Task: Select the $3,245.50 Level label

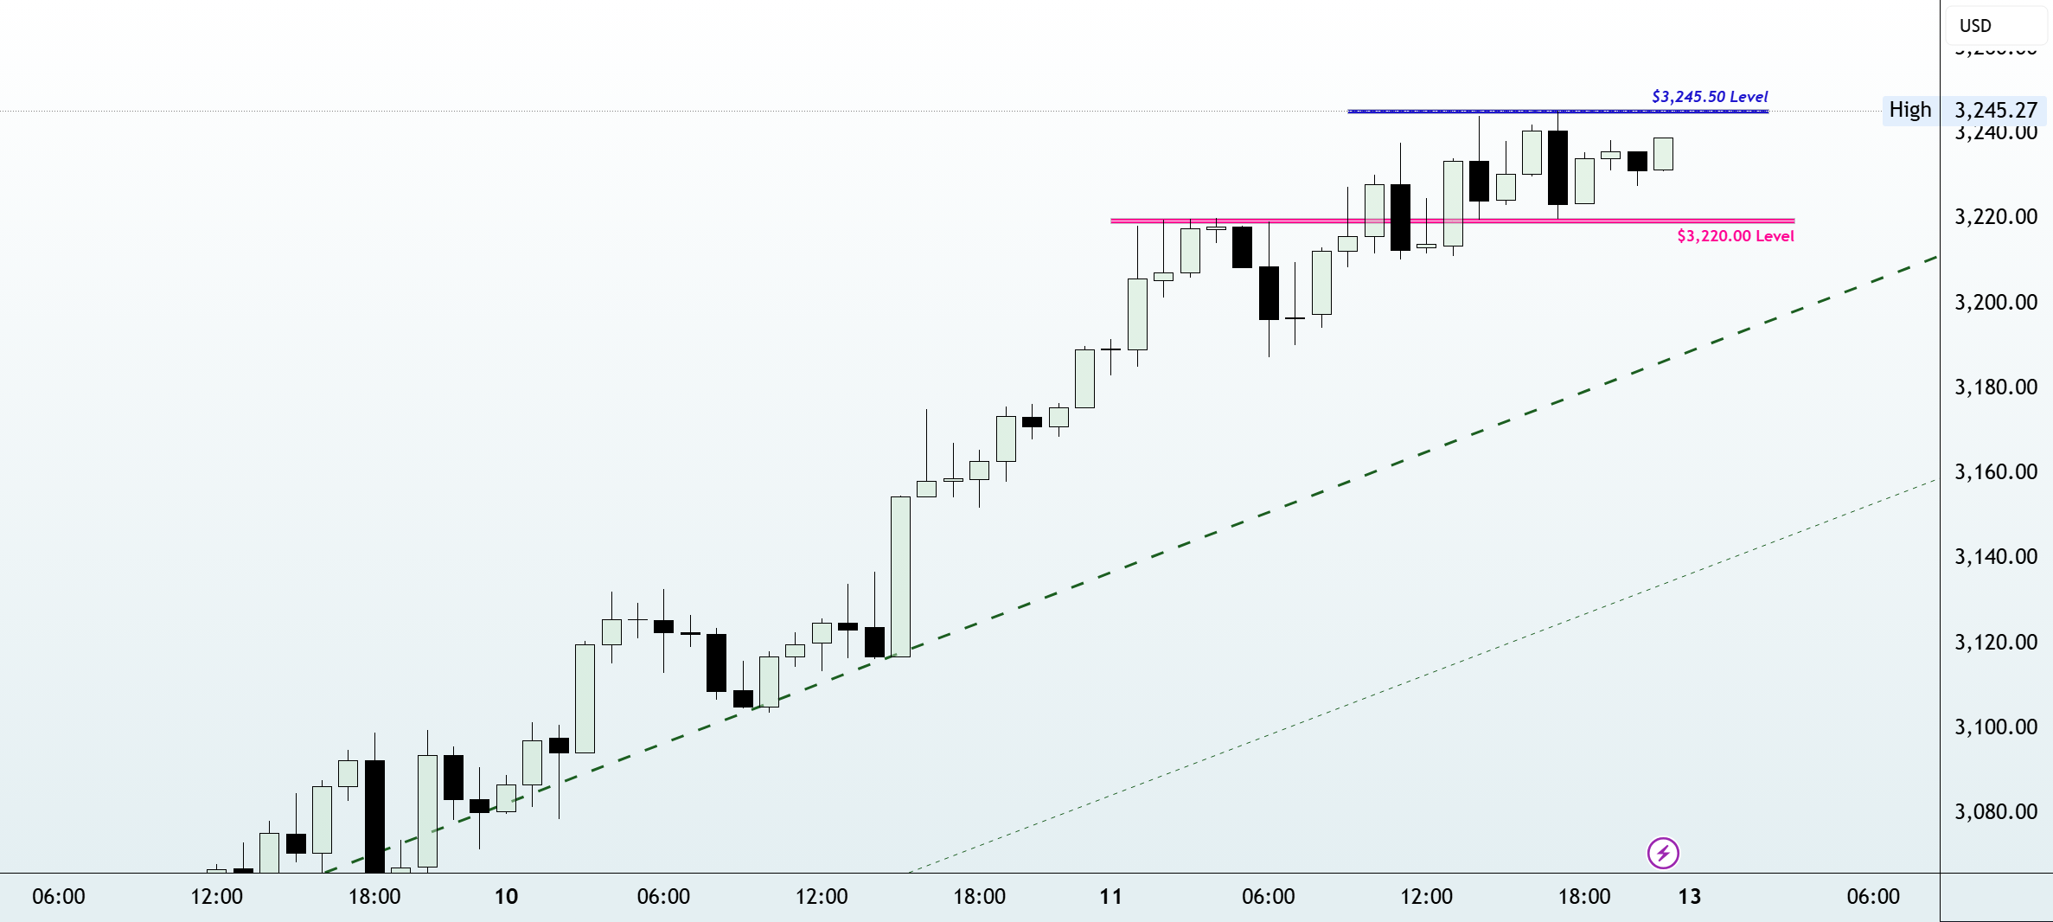Action: [x=1709, y=96]
